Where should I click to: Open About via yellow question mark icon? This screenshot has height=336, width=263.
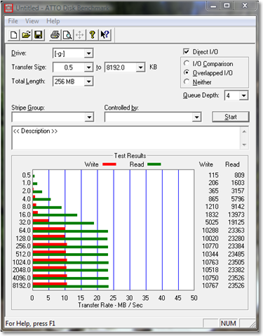(93, 35)
